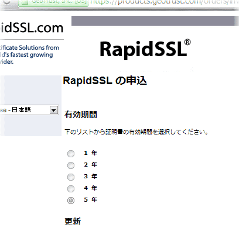Click the RapidSSL の申込 heading
This screenshot has width=239, height=228.
click(x=105, y=81)
